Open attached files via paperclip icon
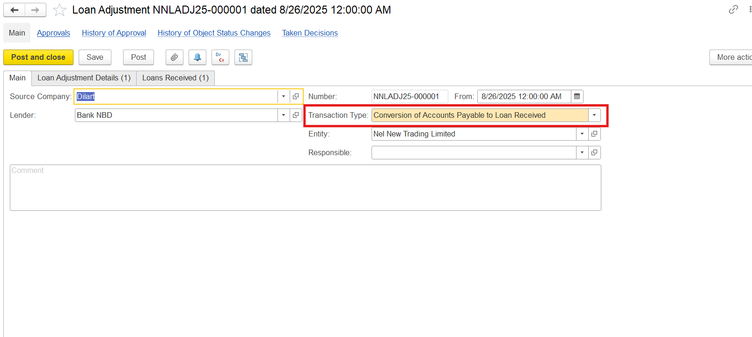 point(174,57)
